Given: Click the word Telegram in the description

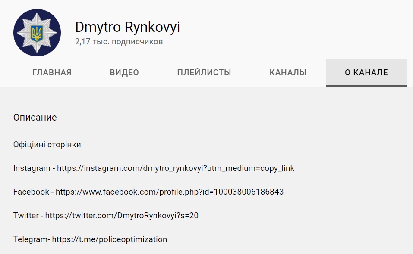Looking at the screenshot, I should 31,239.
